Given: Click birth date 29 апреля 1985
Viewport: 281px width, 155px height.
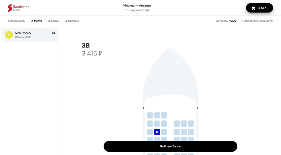Looking at the screenshot, I should tap(23, 37).
